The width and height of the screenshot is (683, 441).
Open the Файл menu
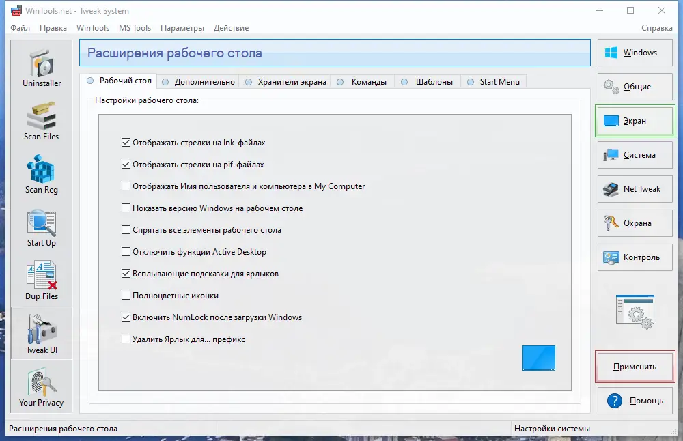pyautogui.click(x=20, y=28)
